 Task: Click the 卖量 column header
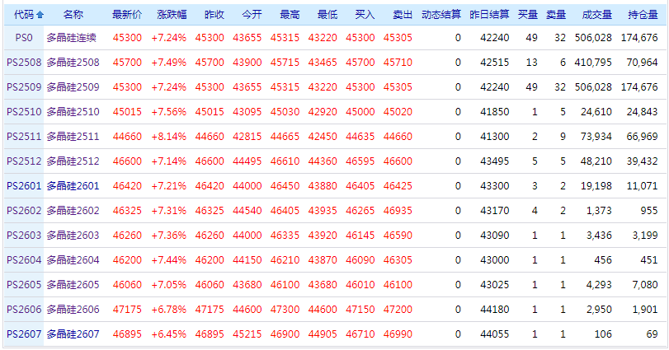[556, 15]
